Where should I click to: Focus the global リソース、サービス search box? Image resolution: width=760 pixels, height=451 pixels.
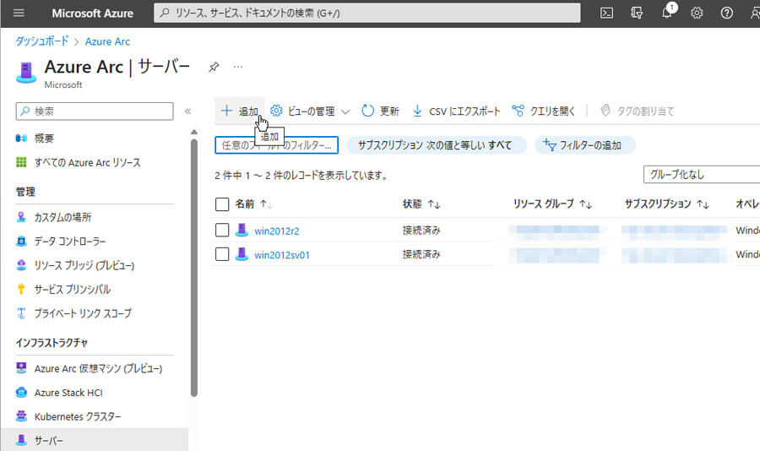click(367, 14)
